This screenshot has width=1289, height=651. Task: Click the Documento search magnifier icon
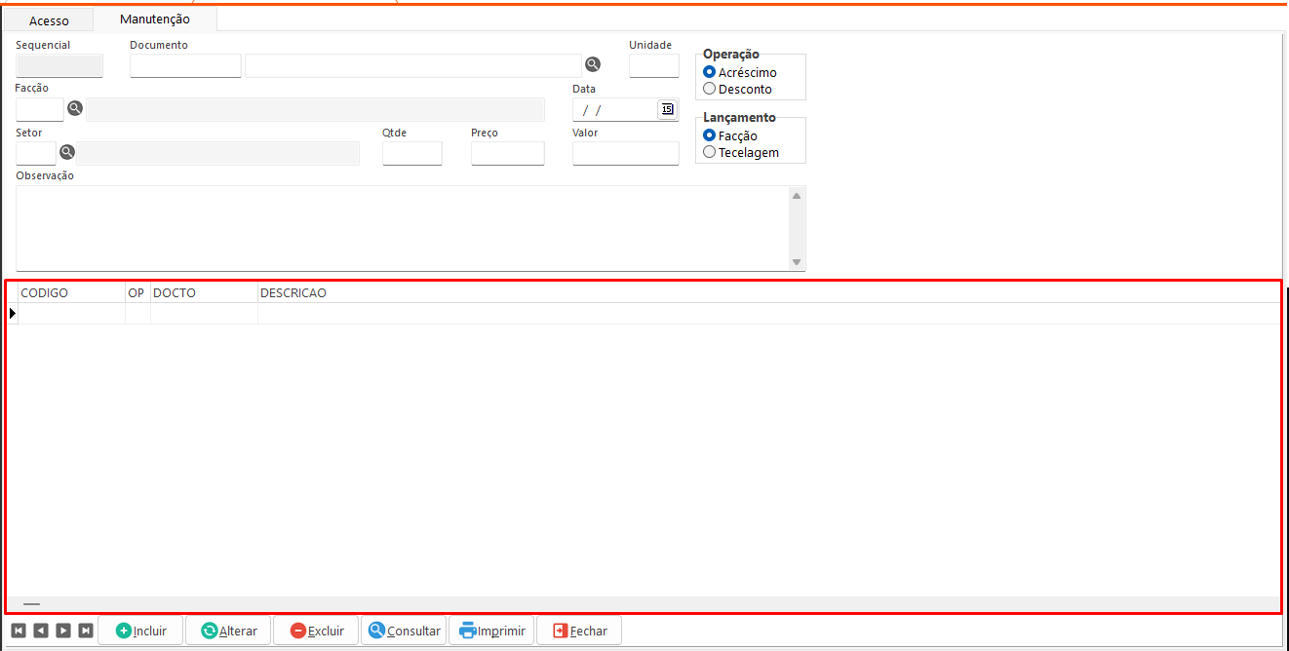592,64
